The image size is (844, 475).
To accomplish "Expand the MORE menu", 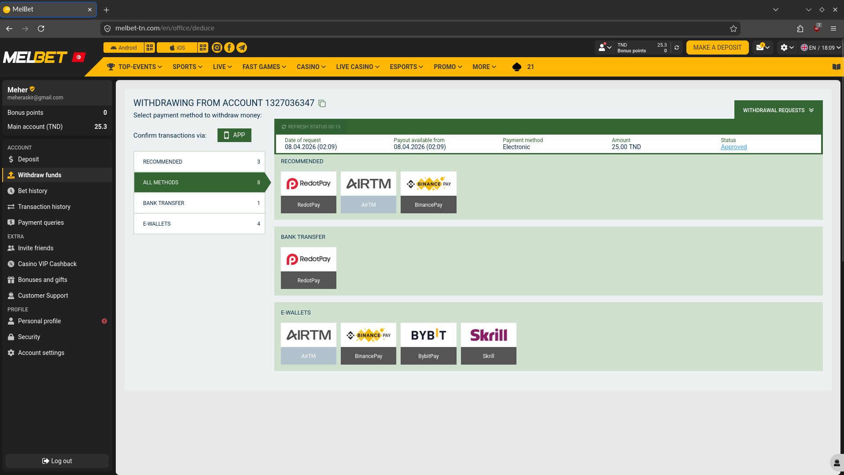I will pos(484,67).
